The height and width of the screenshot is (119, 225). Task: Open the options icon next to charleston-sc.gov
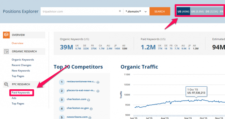[91, 109]
